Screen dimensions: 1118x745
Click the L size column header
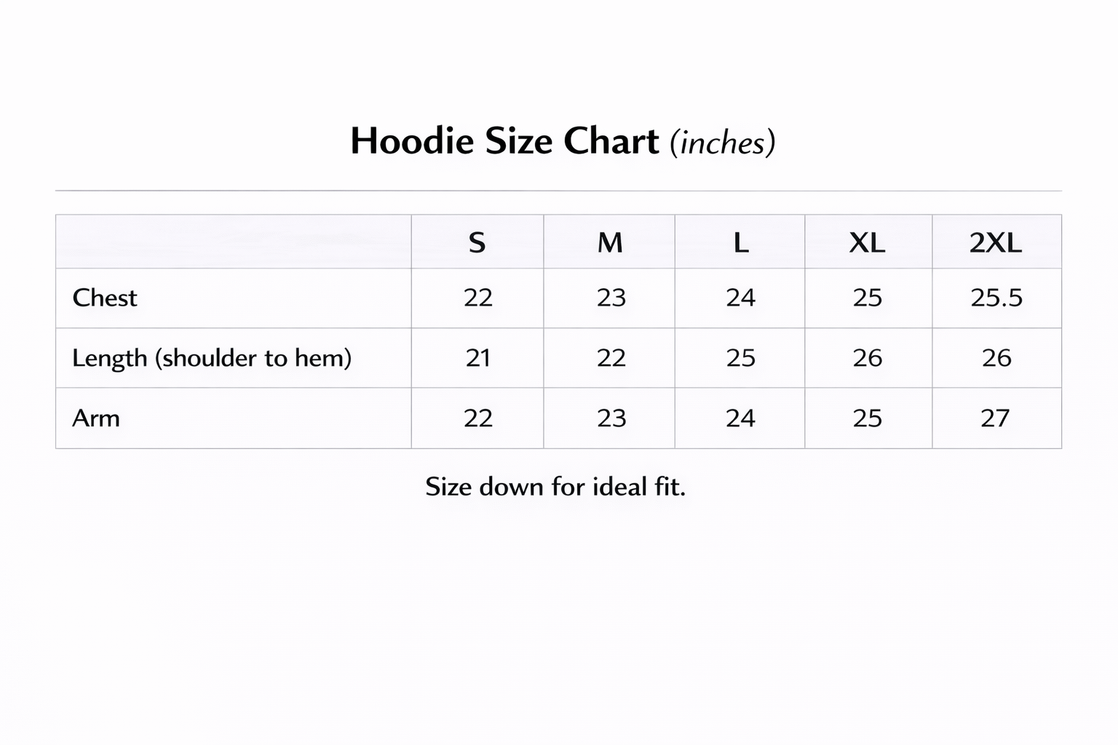[740, 242]
